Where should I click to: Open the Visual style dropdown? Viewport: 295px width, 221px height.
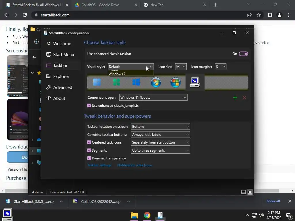pyautogui.click(x=131, y=67)
